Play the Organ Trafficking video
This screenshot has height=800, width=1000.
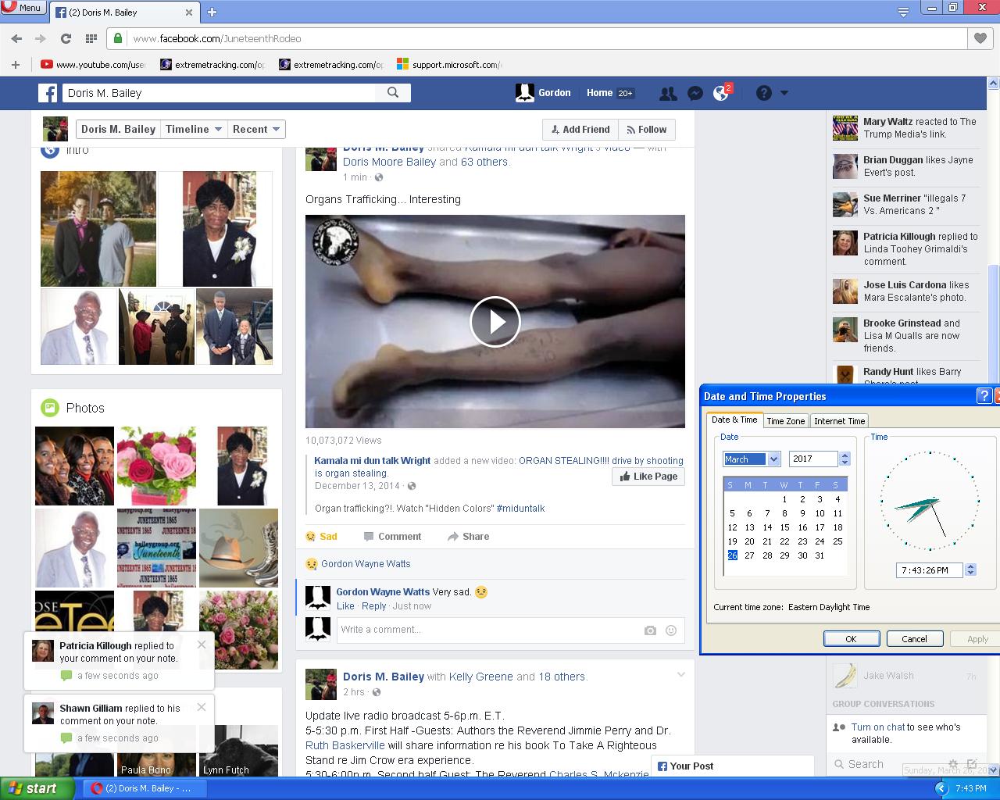[x=495, y=321]
